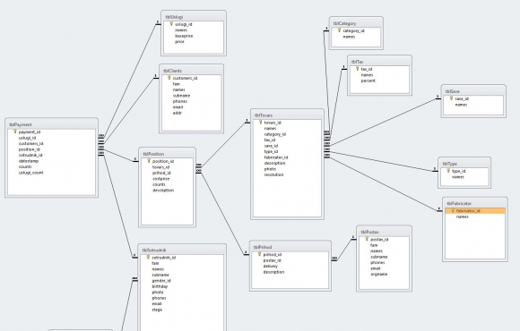Select the costprice field in tblPosition
Viewport: 520px width, 331px height.
point(160,179)
